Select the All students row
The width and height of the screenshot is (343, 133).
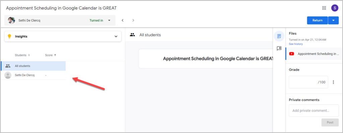33,66
